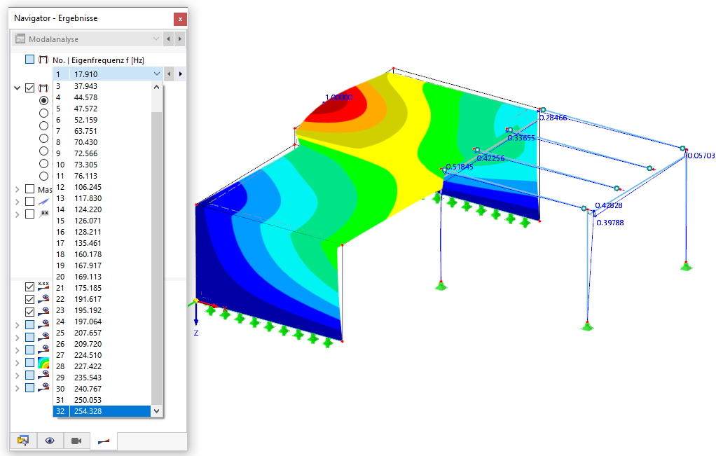
Task: Switch to the eye display tab
Action: [x=50, y=441]
